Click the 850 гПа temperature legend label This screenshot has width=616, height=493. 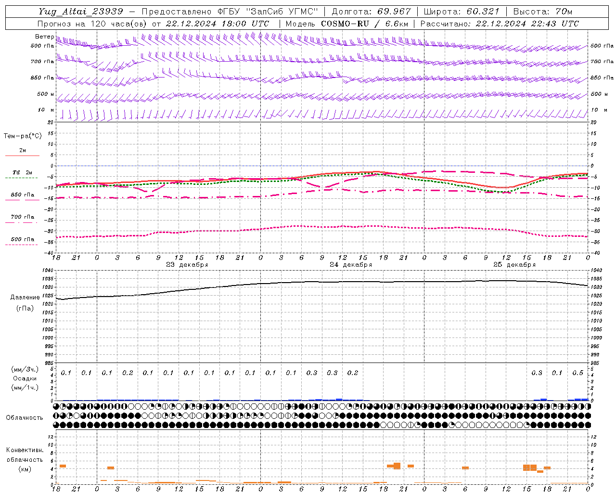coord(23,195)
